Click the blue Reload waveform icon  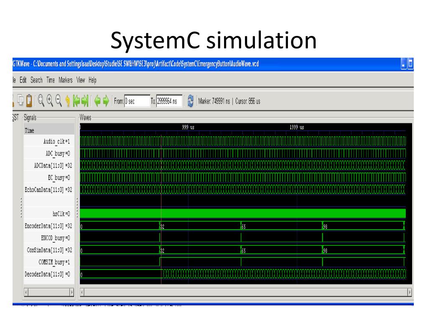pyautogui.click(x=190, y=101)
